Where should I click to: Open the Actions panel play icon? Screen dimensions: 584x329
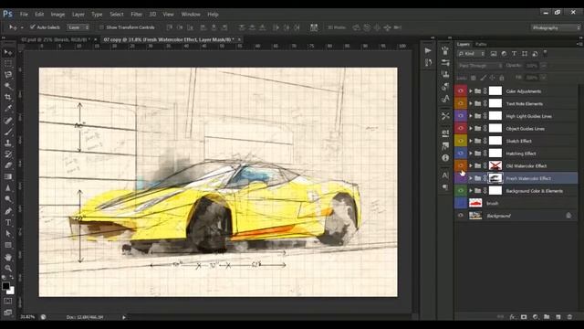428,50
